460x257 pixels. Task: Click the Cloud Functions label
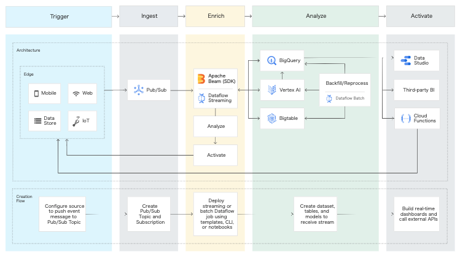(x=425, y=118)
